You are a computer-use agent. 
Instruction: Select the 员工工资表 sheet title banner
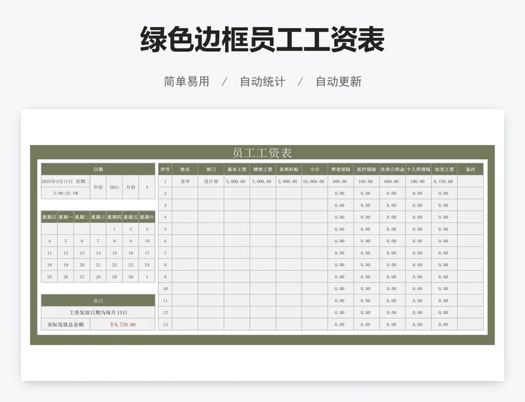262,153
